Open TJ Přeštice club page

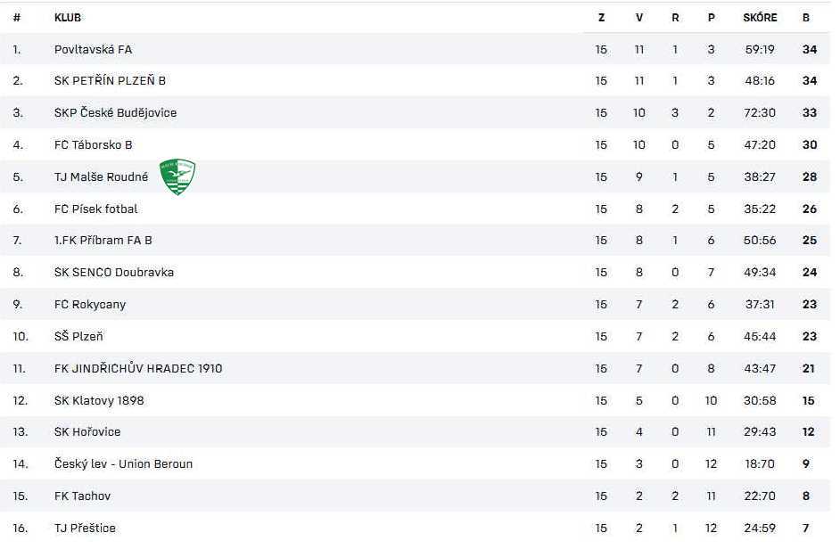tap(85, 529)
